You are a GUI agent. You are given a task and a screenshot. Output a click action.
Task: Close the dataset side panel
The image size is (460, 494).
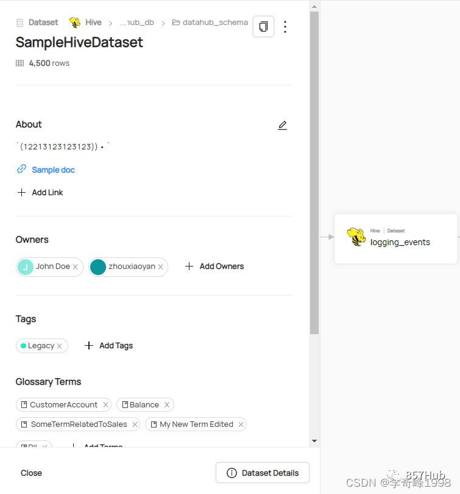[x=31, y=473]
